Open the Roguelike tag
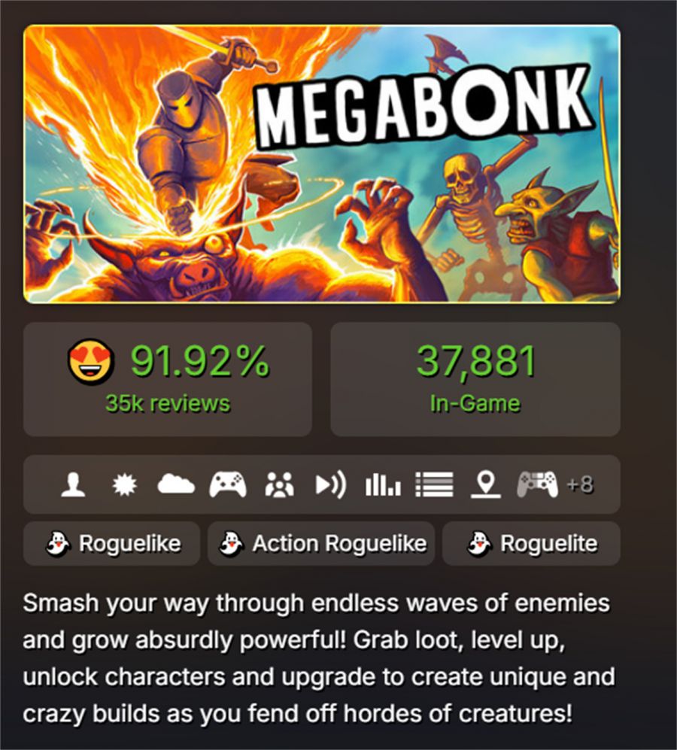The width and height of the screenshot is (677, 750). (111, 543)
